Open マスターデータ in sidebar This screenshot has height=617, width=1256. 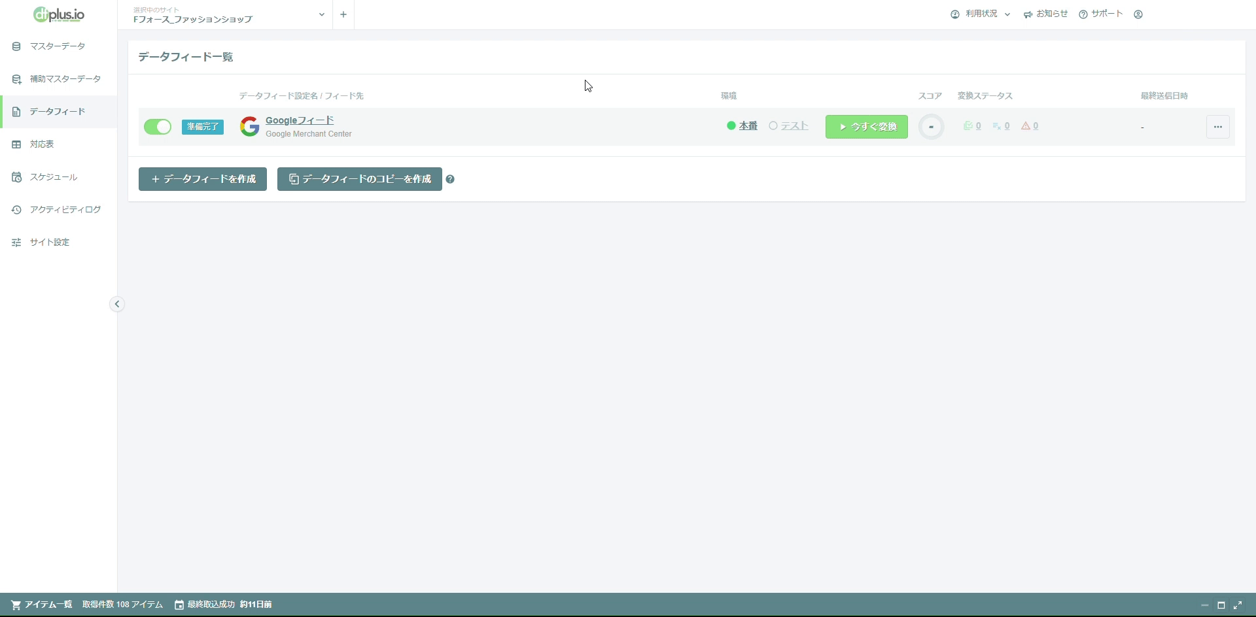(58, 46)
